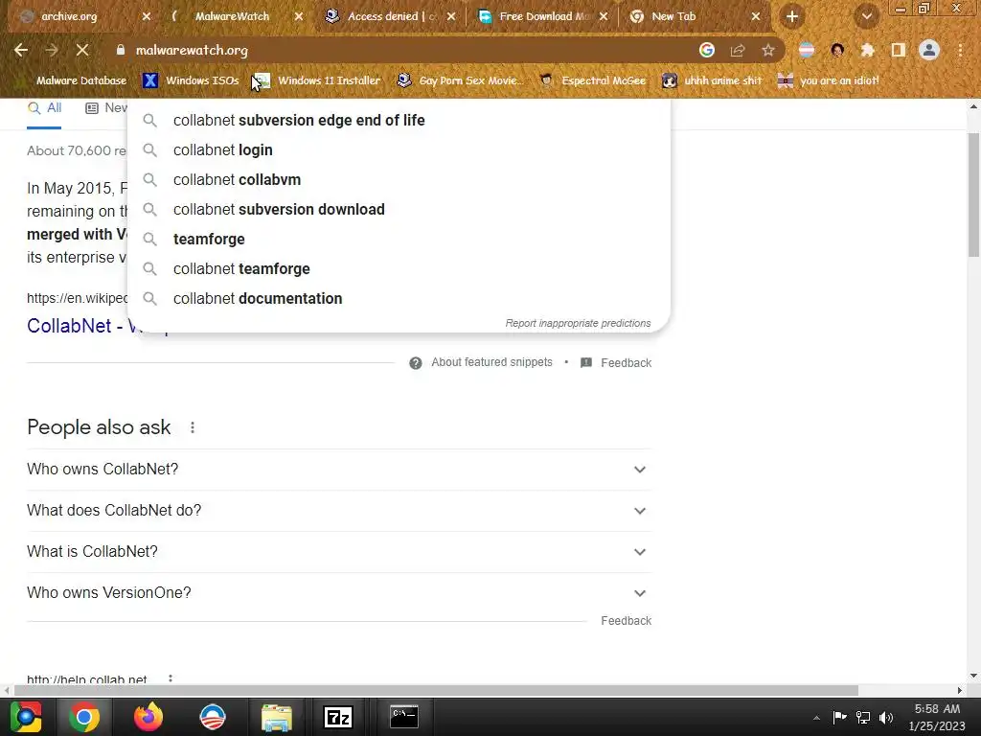Bookmark this page with star icon
The height and width of the screenshot is (736, 981).
[x=768, y=50]
